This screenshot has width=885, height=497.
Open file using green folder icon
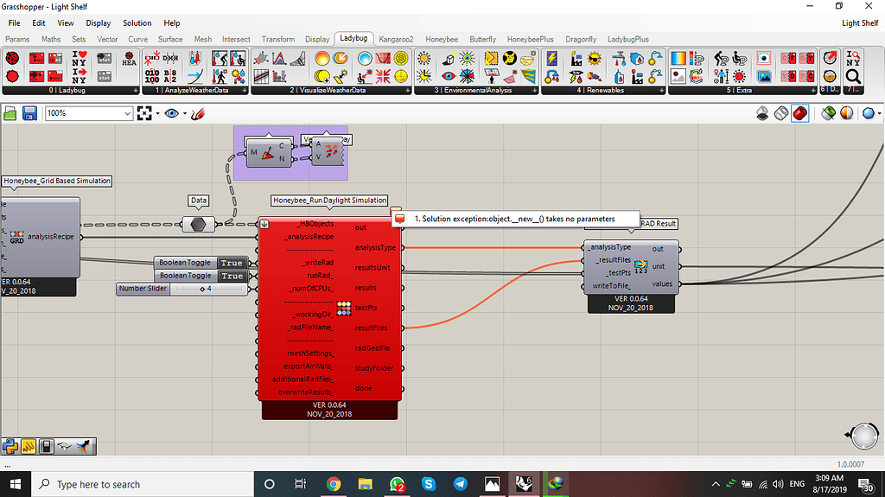[10, 113]
